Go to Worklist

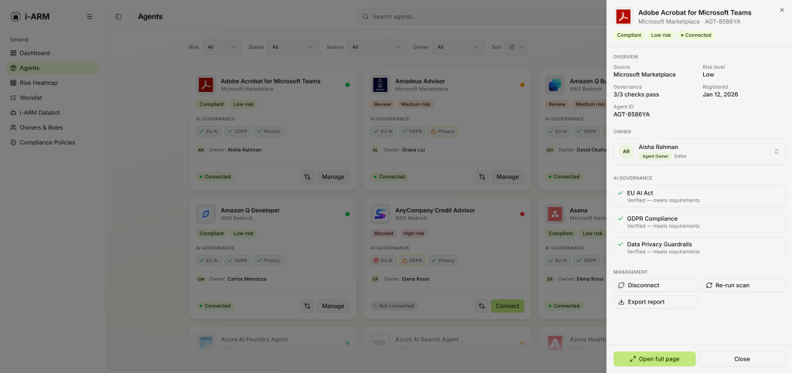click(x=53, y=98)
